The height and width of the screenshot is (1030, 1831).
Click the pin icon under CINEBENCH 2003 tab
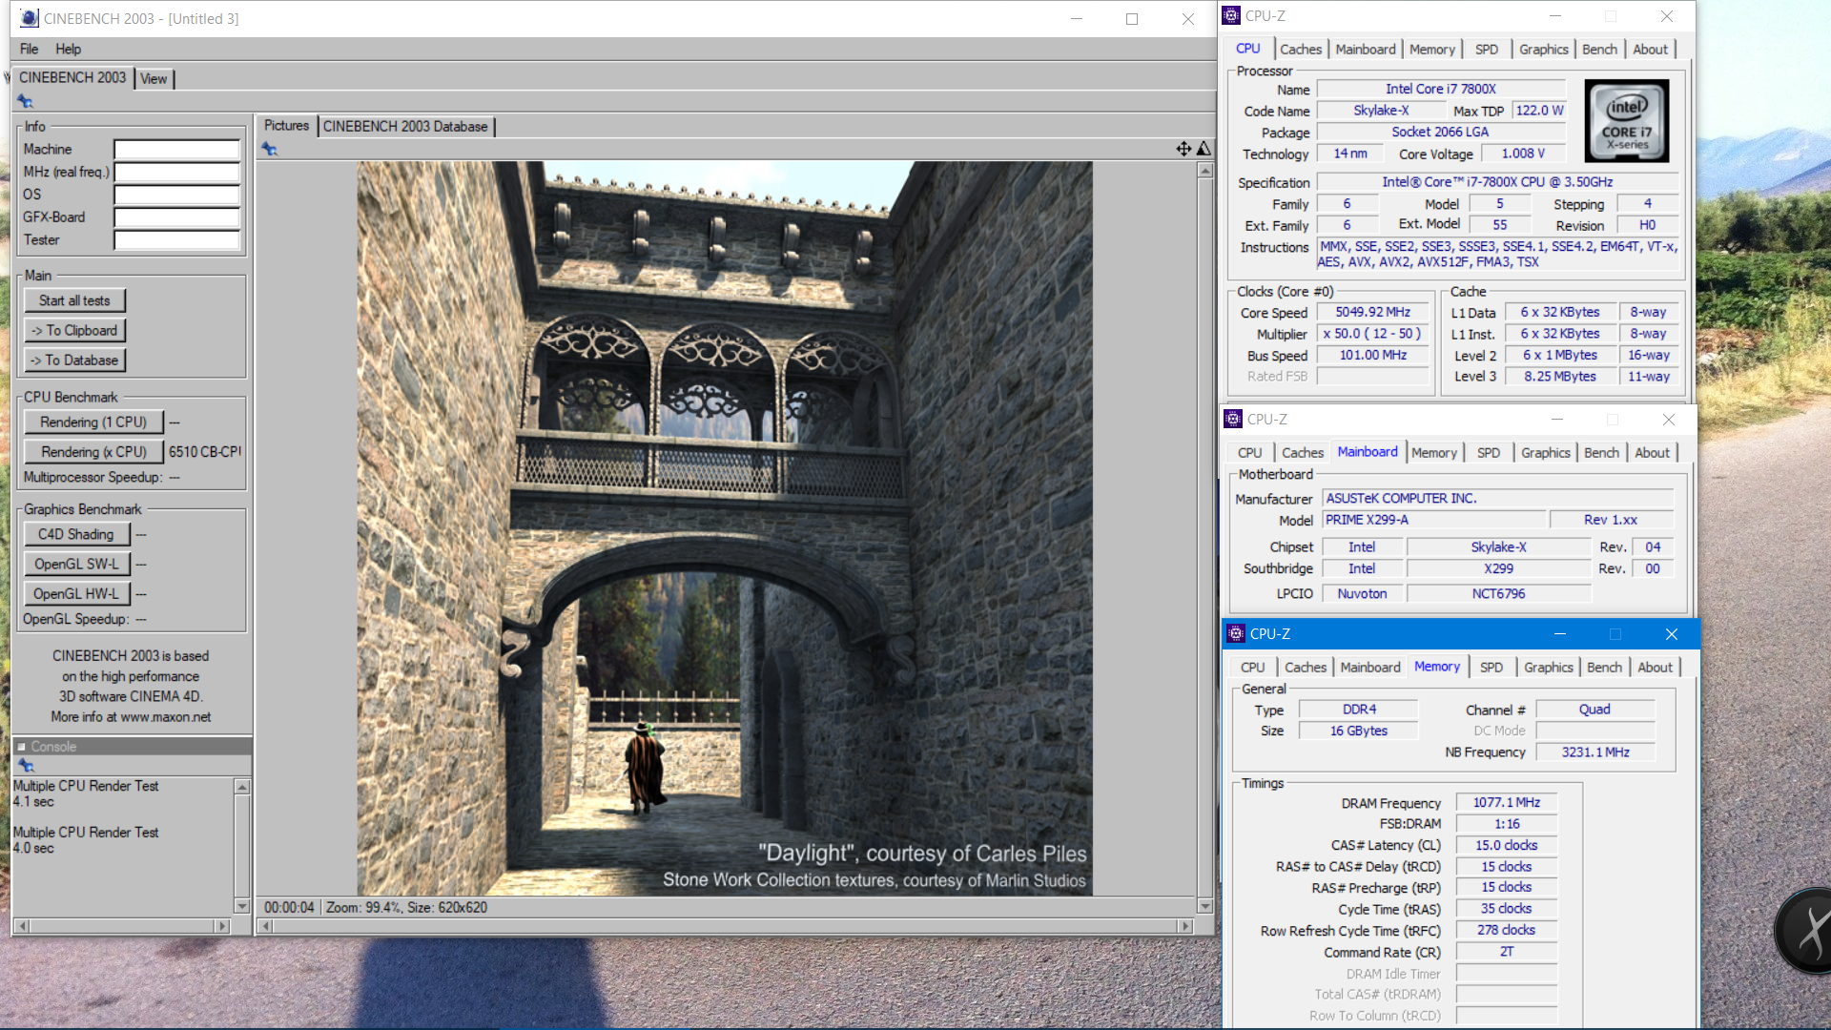[x=25, y=101]
